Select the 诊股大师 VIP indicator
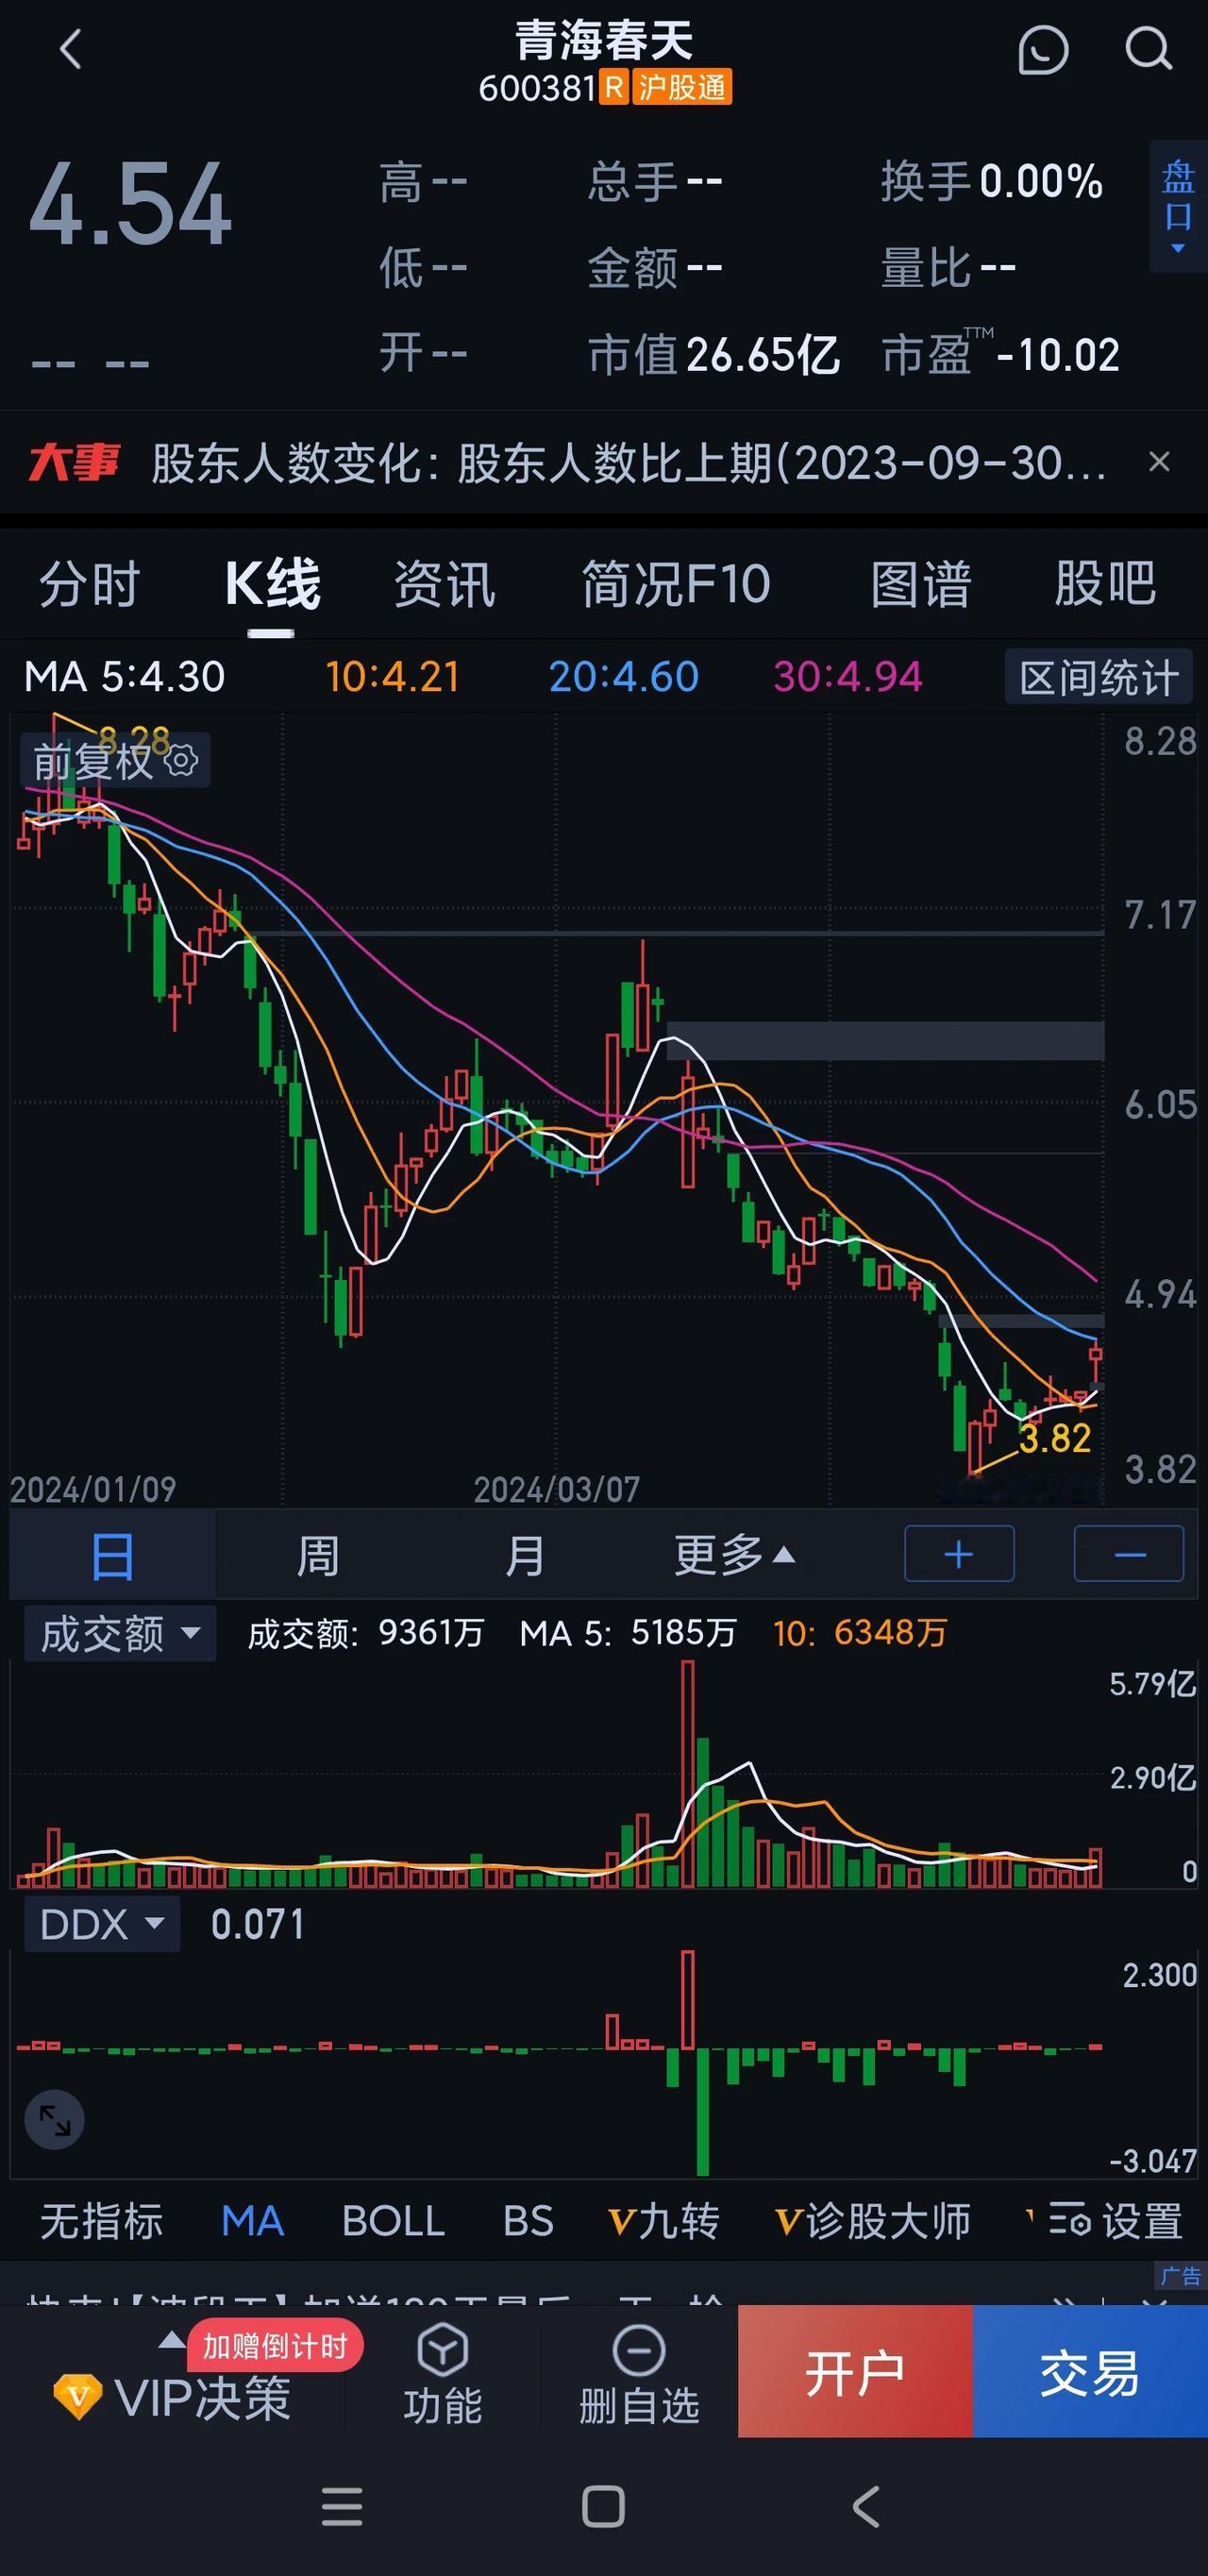Viewport: 1208px width, 2576px height. (x=872, y=2221)
